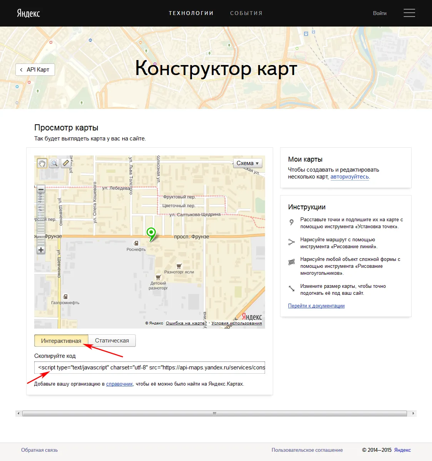This screenshot has height=461, width=432.
Task: Go back to API Карт
Action: click(x=35, y=70)
